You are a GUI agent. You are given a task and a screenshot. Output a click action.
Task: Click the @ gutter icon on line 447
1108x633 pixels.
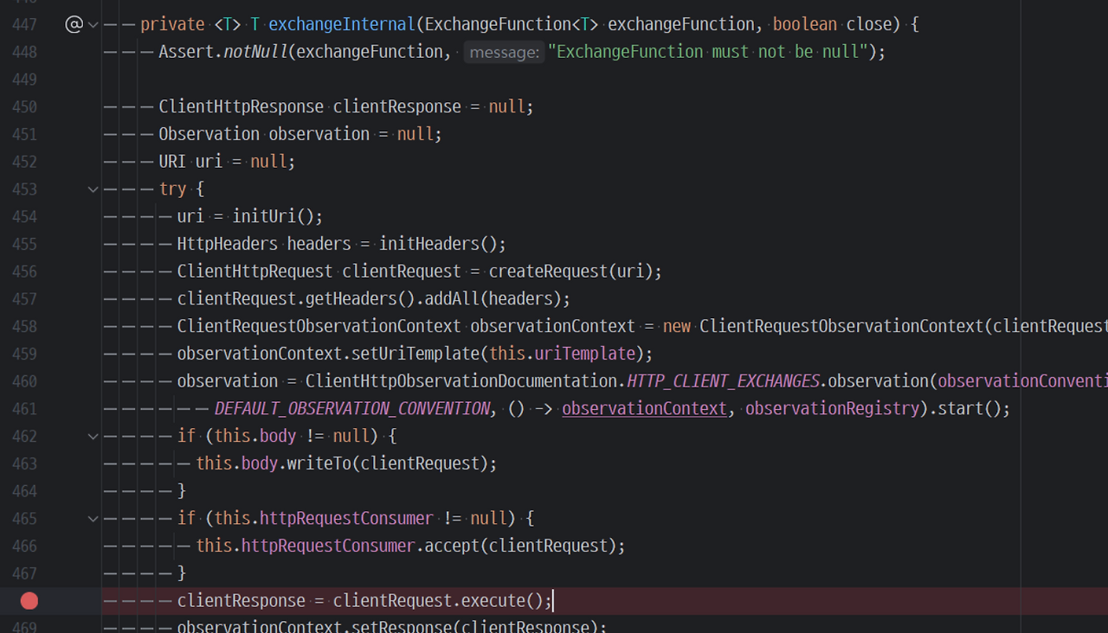(x=74, y=24)
